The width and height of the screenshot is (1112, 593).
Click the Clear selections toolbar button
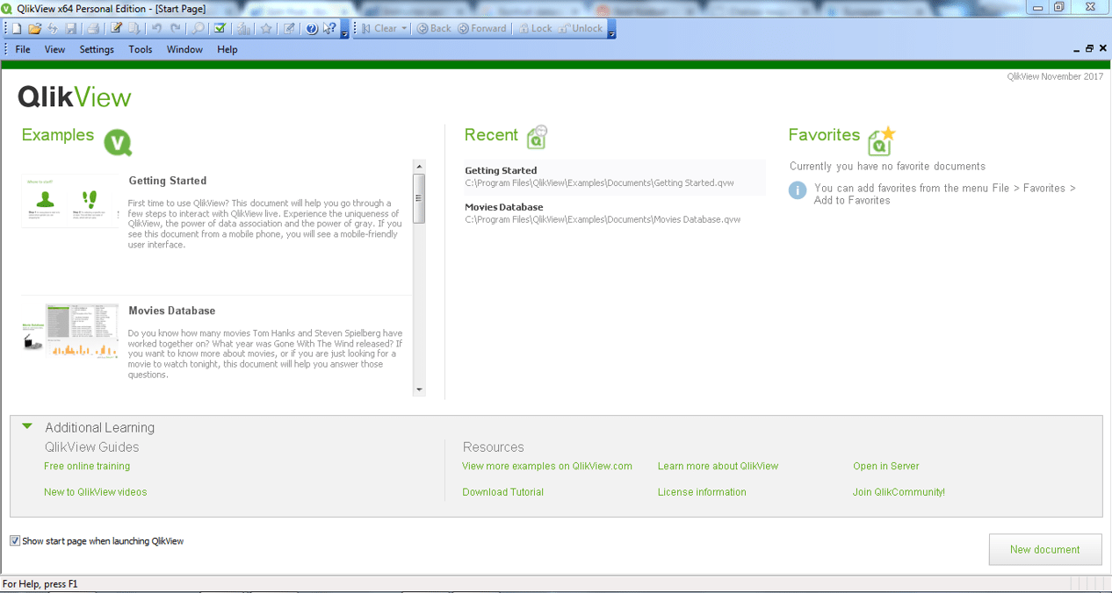[x=379, y=28]
